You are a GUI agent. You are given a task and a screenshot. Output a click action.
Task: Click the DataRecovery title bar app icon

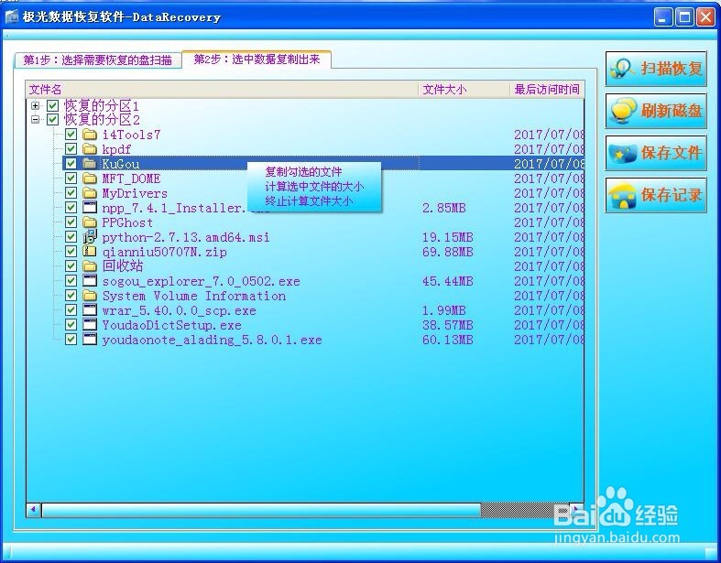[12, 17]
